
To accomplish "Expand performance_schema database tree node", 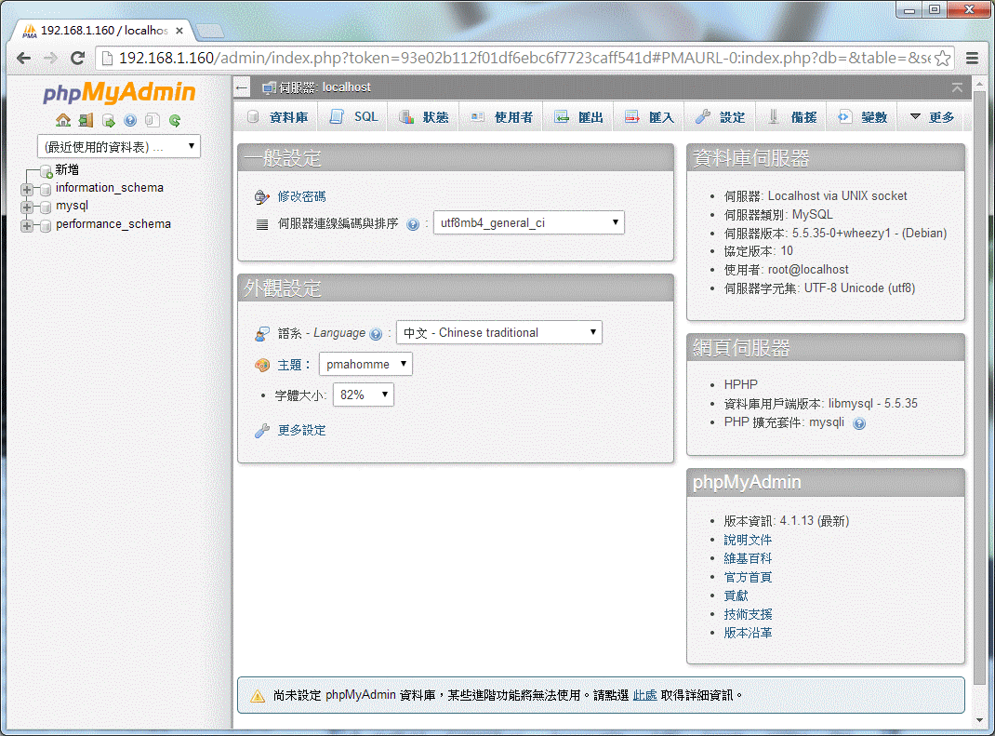I will tap(27, 225).
